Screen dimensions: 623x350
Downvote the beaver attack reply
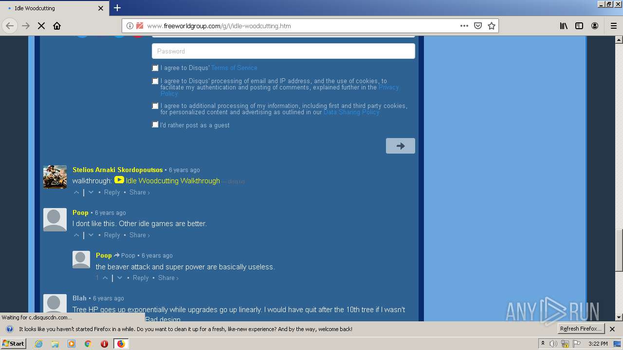coord(120,278)
